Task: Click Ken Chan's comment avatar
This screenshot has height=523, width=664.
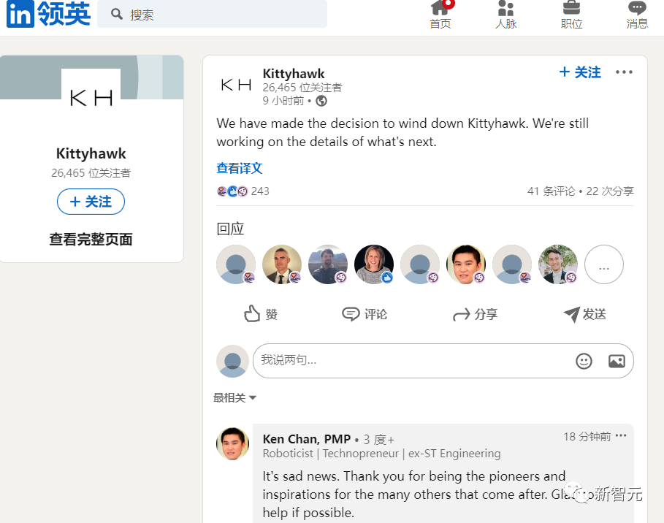Action: pyautogui.click(x=232, y=444)
